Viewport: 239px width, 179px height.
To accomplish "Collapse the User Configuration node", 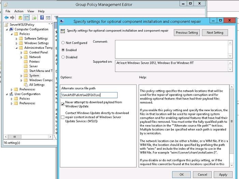I will click(7, 94).
